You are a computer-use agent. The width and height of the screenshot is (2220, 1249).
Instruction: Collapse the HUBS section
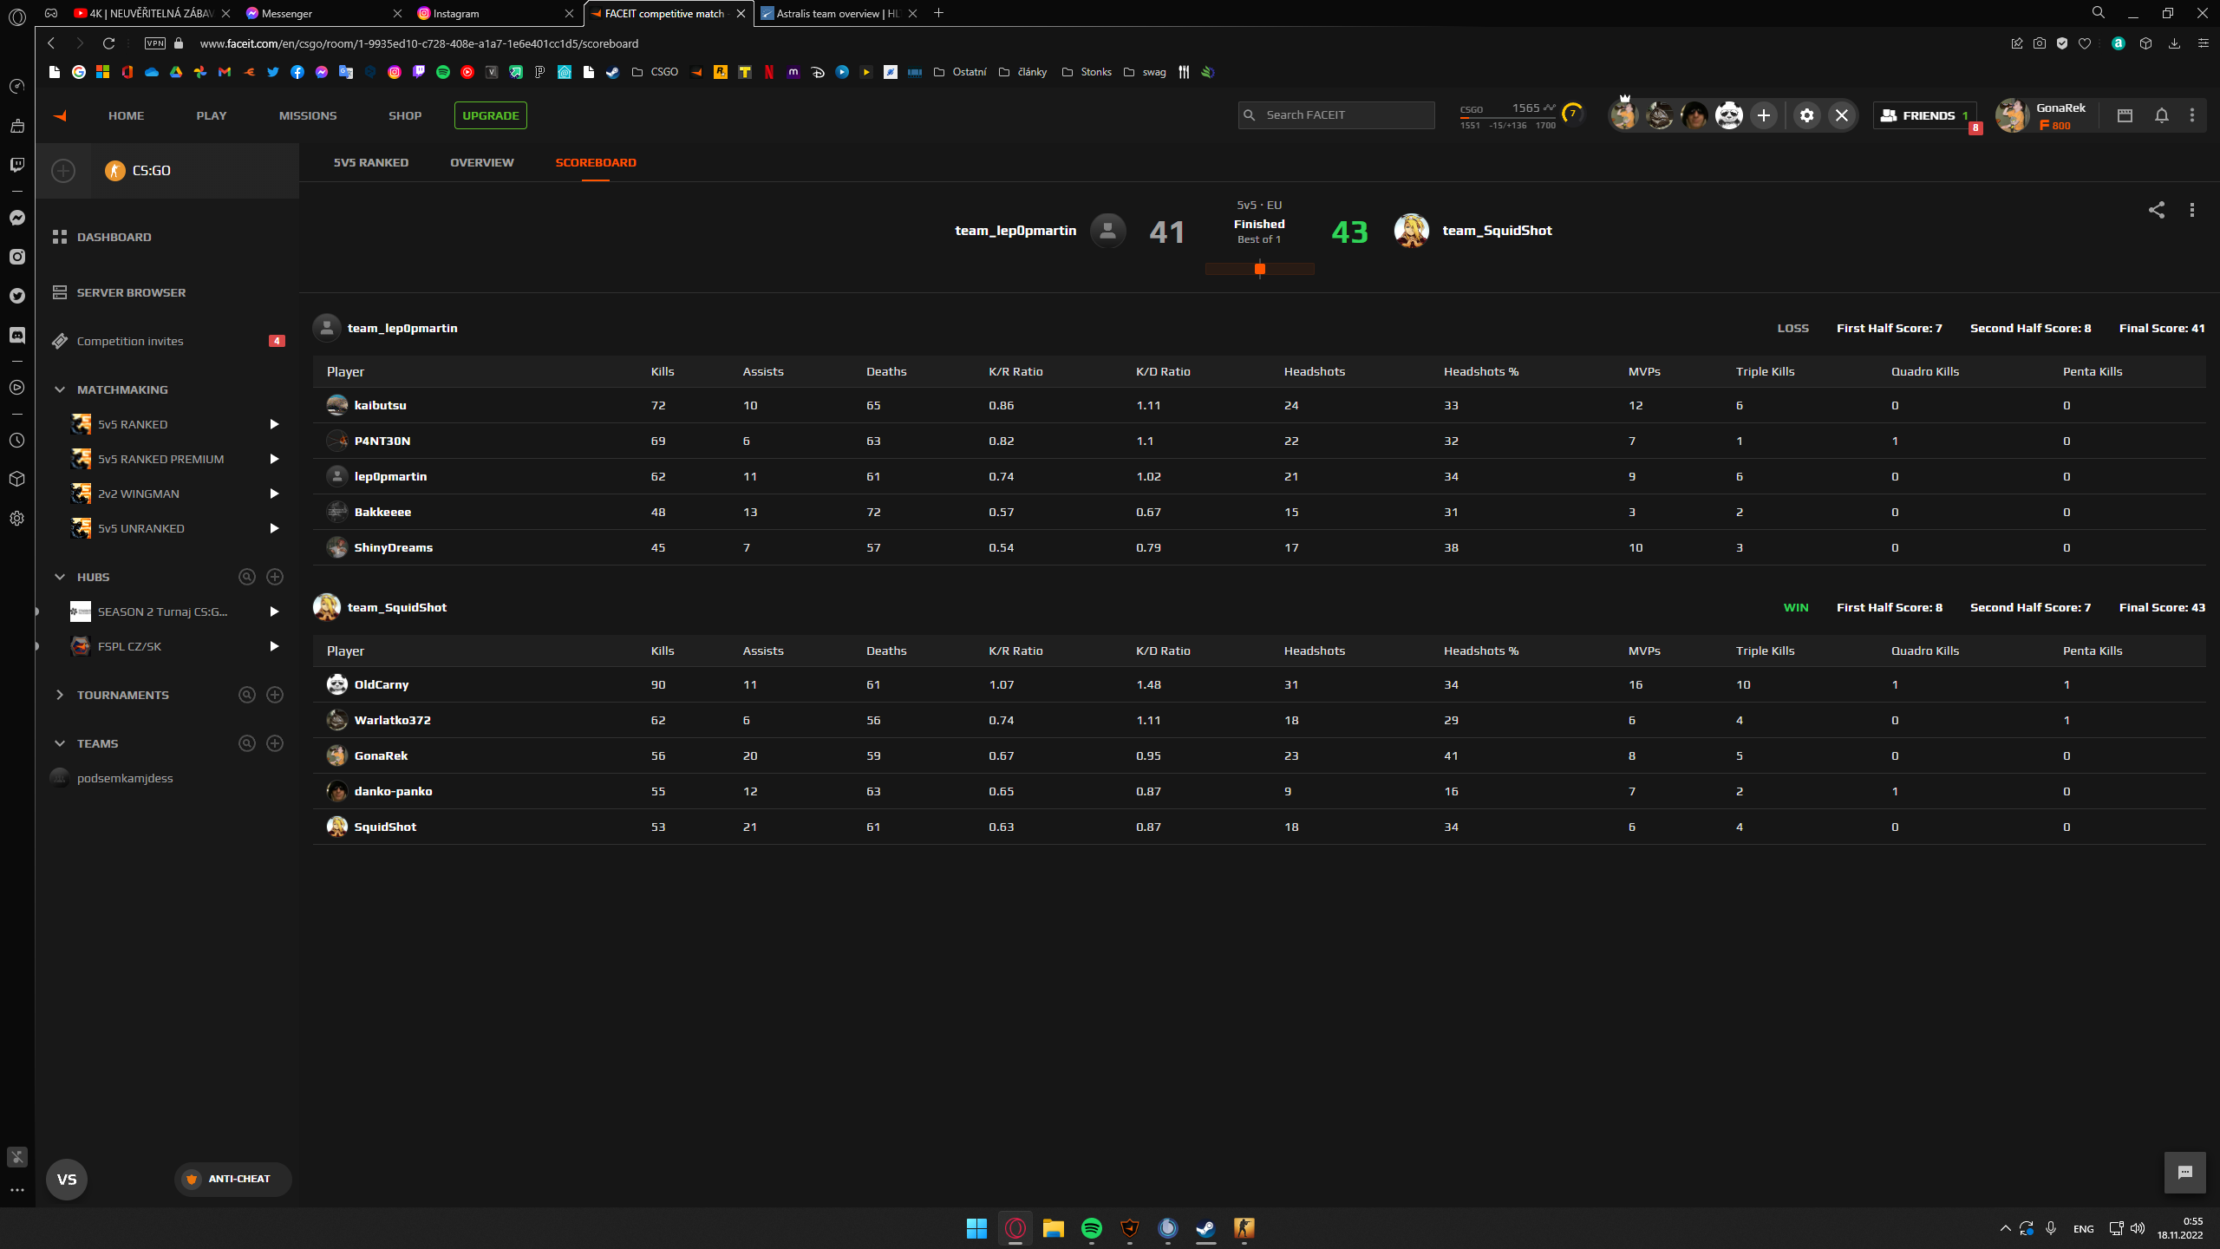[x=60, y=577]
